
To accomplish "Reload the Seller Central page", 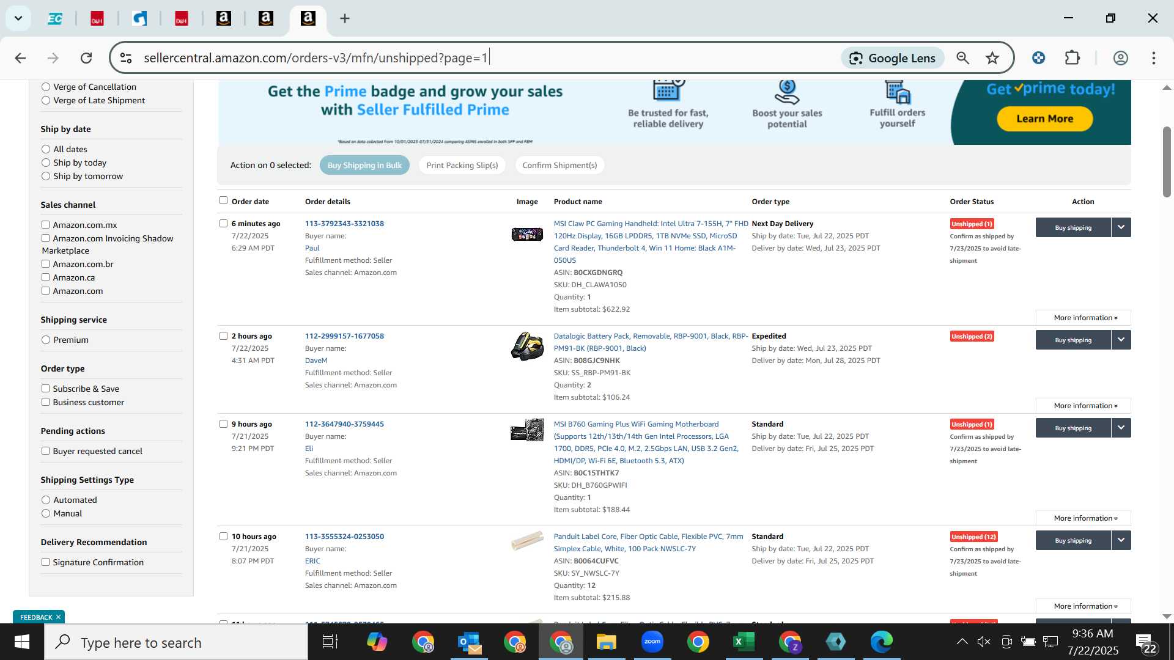I will tap(86, 58).
